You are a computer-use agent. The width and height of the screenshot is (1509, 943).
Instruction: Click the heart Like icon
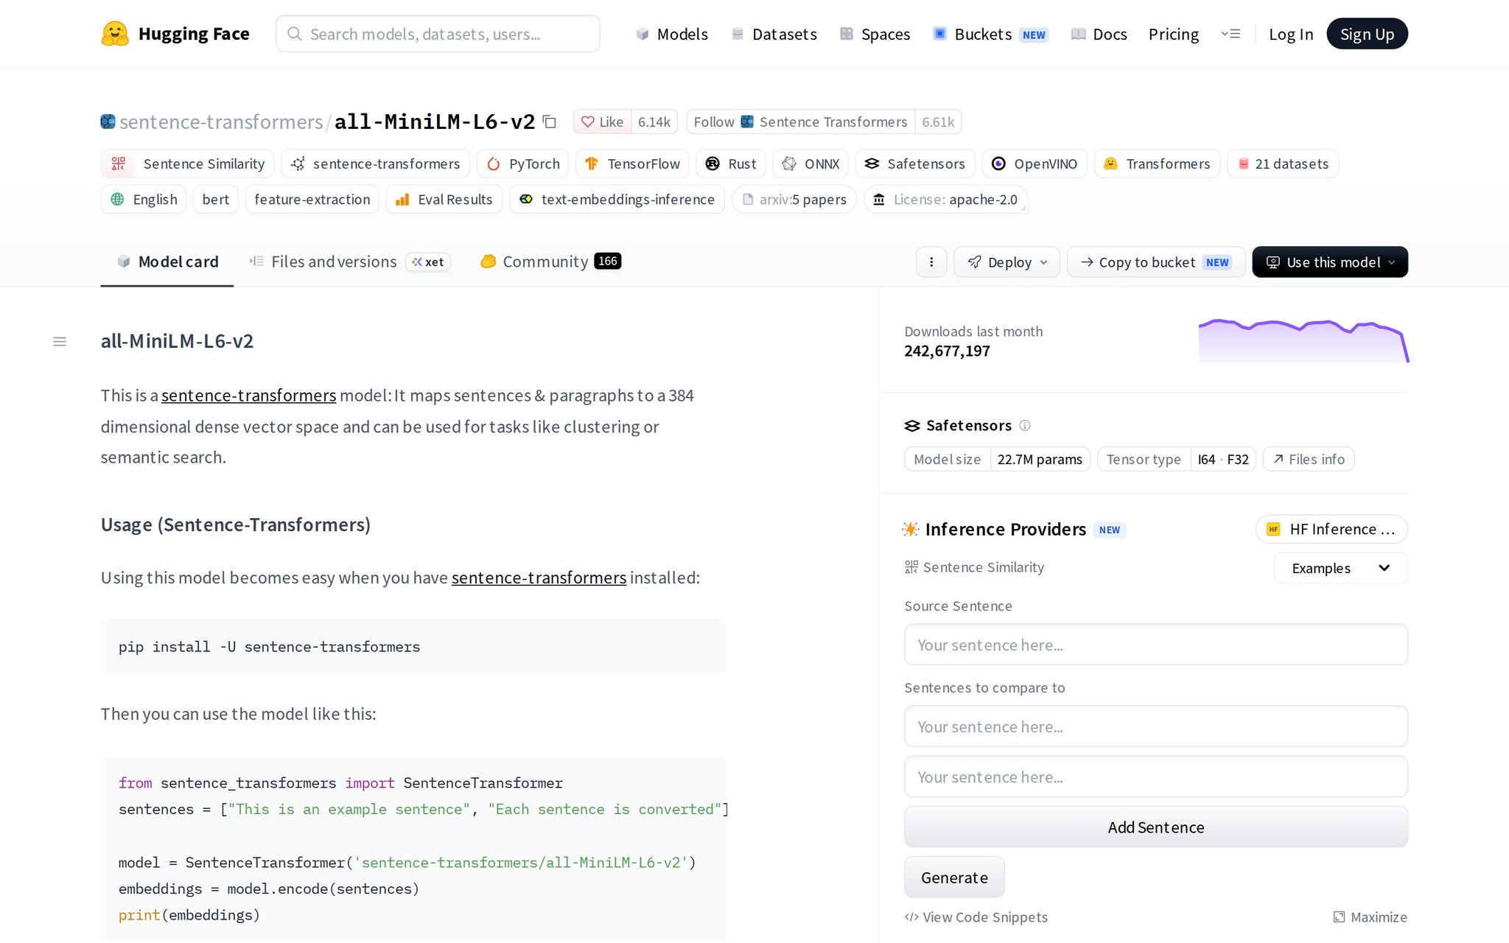coord(587,122)
